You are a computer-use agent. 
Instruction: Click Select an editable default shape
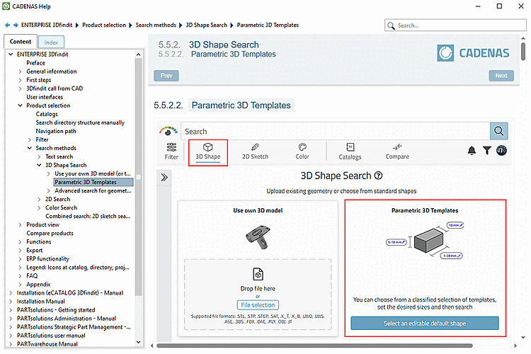tap(425, 324)
